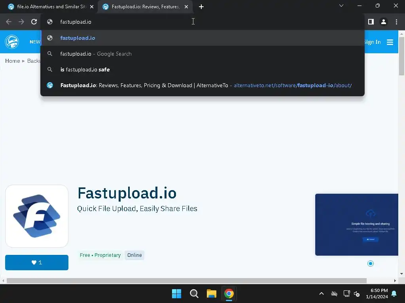
Task: Click the OneDrive tray icon
Action: (334, 294)
